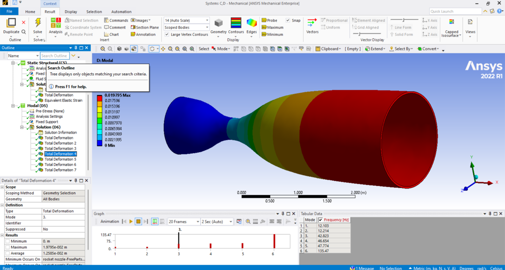Click the Maximum value label icon
The width and height of the screenshot is (505, 270).
[264, 28]
